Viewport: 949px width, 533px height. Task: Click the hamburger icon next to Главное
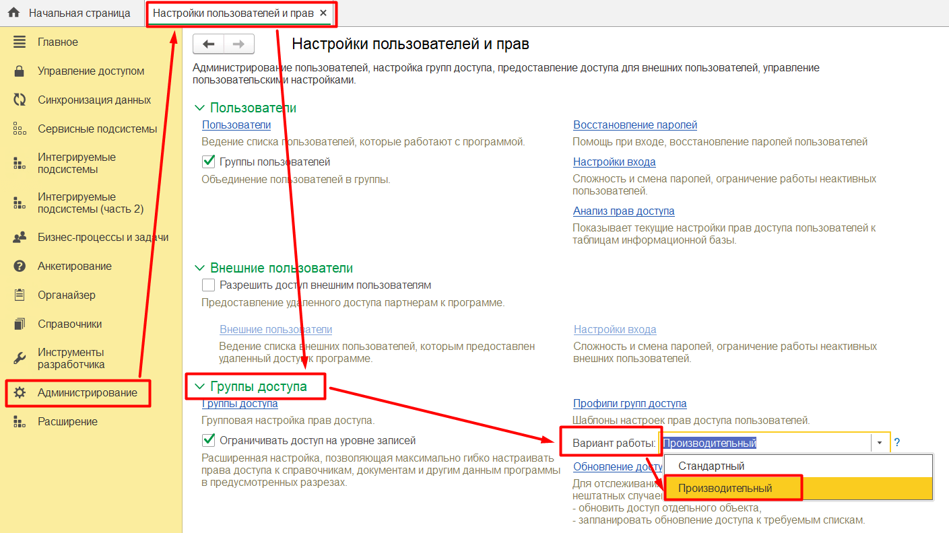pos(20,42)
